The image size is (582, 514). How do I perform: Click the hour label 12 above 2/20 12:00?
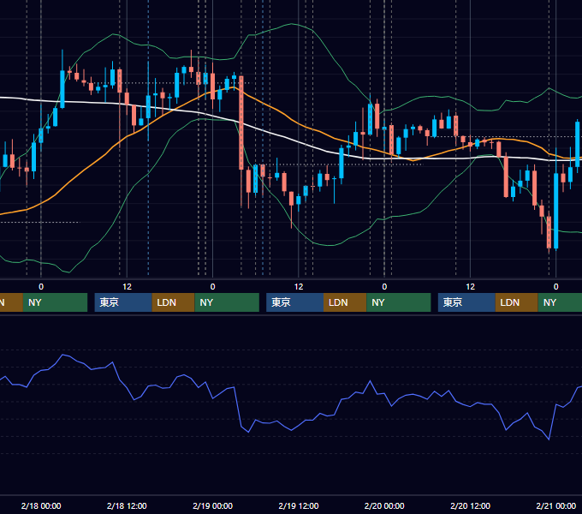coord(470,287)
